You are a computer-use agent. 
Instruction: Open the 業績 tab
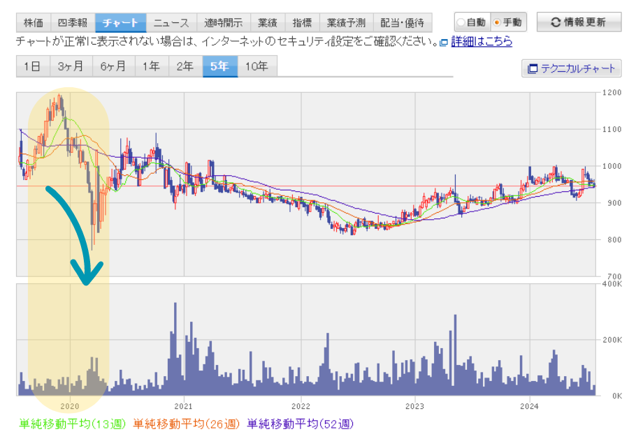267,22
